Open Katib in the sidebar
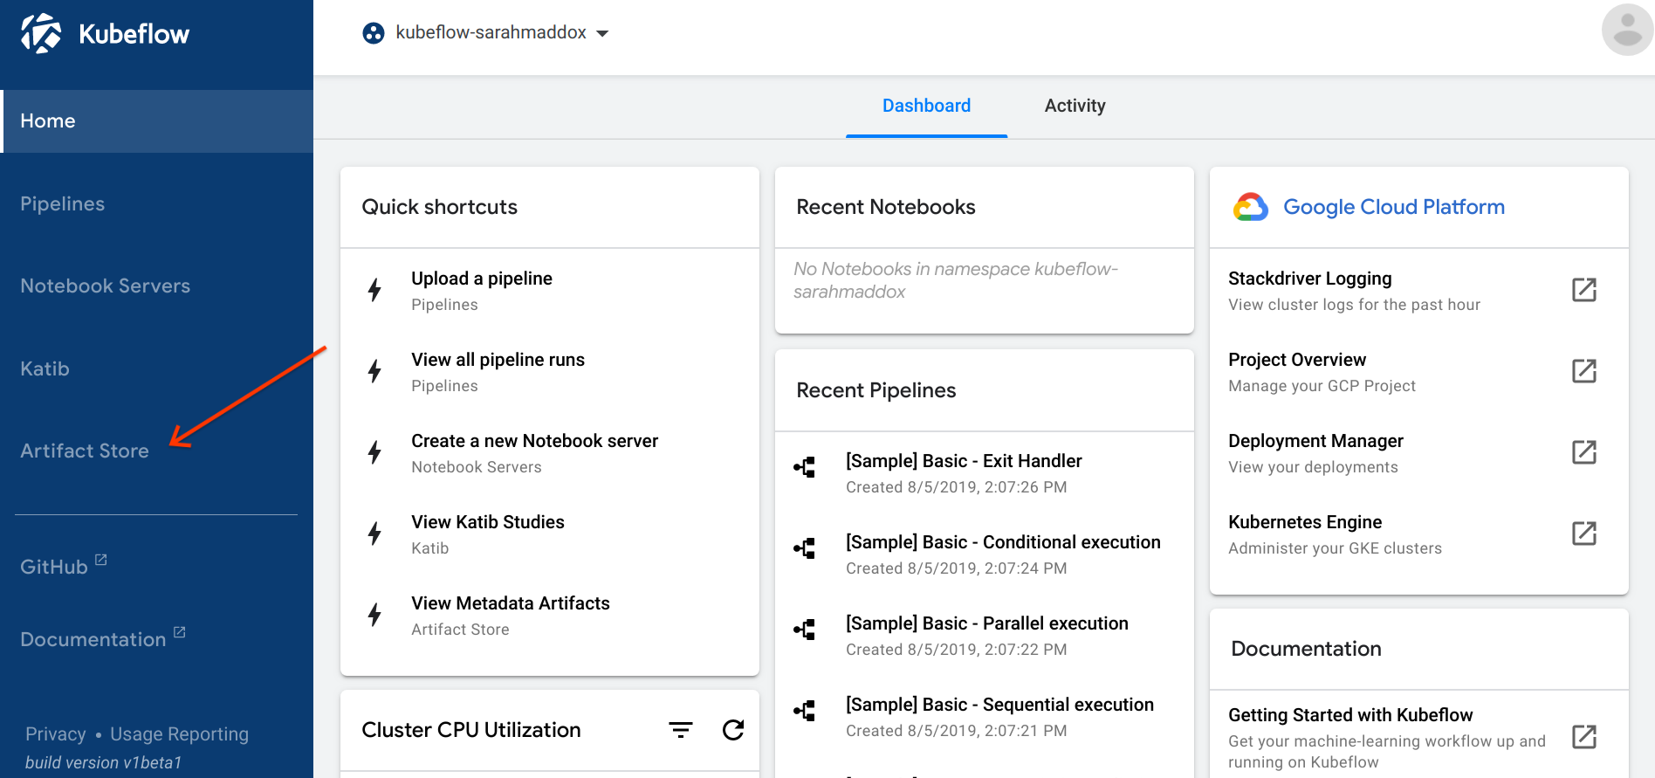Viewport: 1655px width, 778px height. pos(45,368)
